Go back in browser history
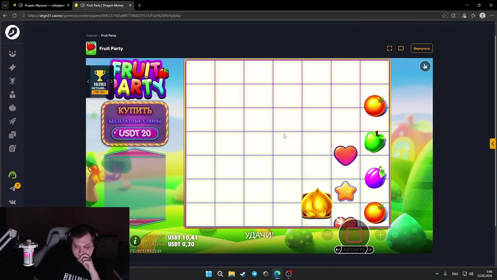The width and height of the screenshot is (497, 280). (x=5, y=16)
